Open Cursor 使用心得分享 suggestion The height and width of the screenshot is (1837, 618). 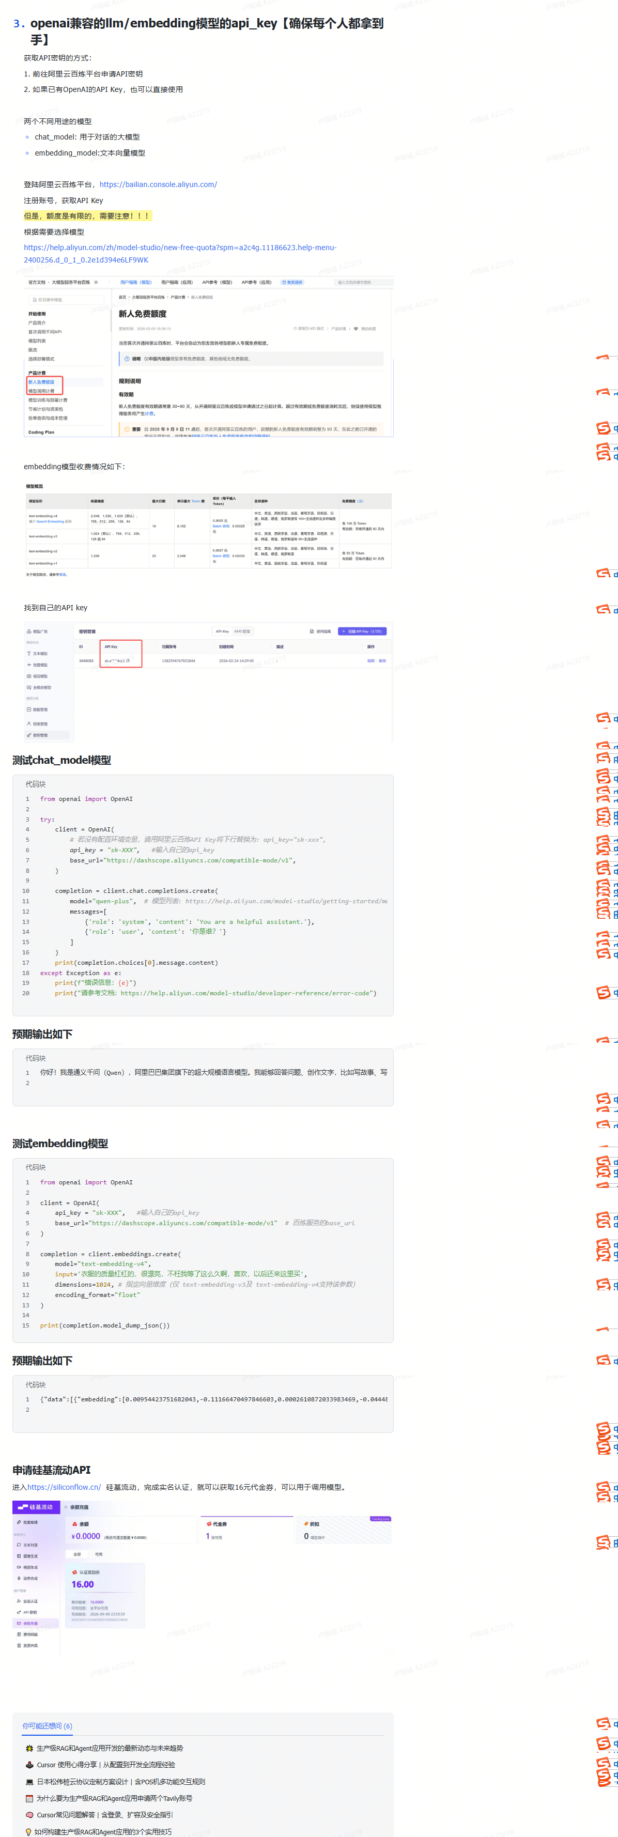(x=105, y=1764)
